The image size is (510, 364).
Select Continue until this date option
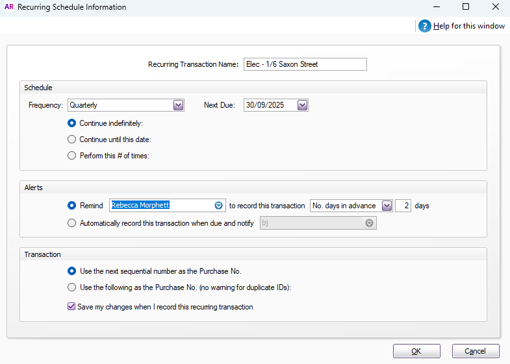[72, 139]
